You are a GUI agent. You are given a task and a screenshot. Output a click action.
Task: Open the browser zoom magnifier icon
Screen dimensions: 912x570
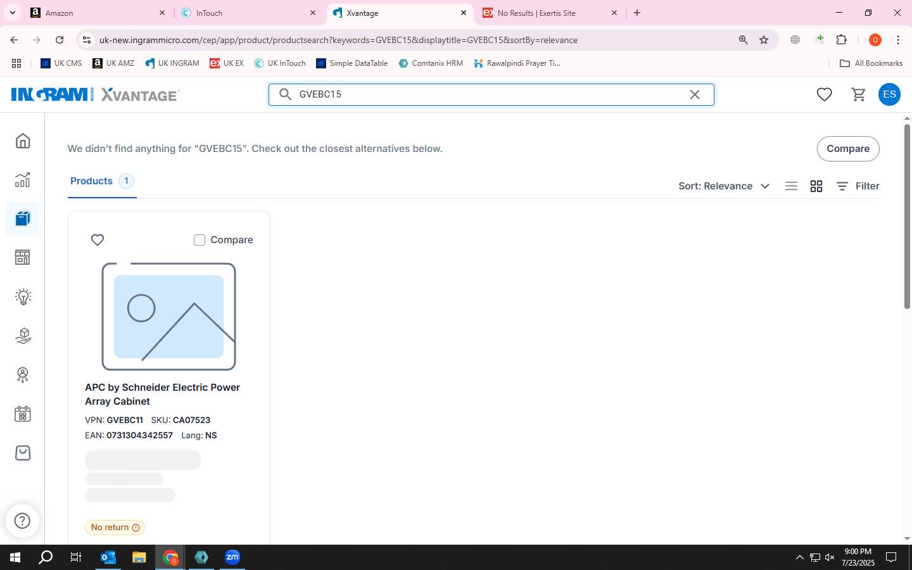pyautogui.click(x=744, y=40)
